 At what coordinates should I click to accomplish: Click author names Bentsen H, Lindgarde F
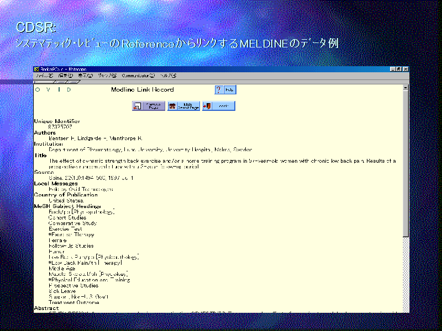(77, 138)
